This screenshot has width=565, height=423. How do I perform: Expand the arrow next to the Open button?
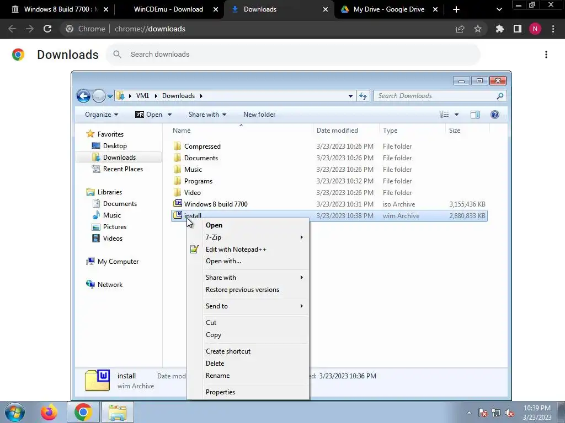(x=169, y=115)
